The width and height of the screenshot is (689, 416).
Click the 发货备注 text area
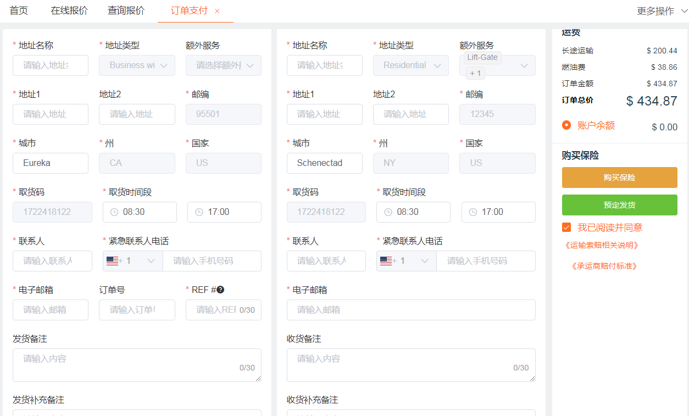137,365
